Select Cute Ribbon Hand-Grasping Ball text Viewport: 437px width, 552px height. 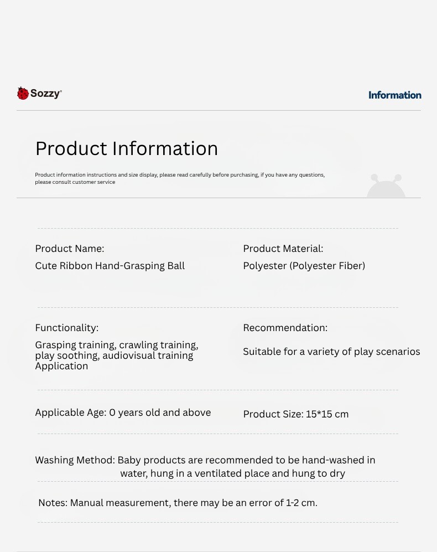tap(110, 266)
